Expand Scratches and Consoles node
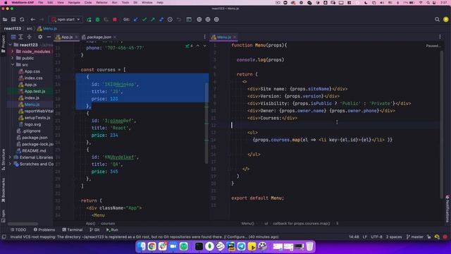Viewport: 451px width, 254px height. coord(11,164)
